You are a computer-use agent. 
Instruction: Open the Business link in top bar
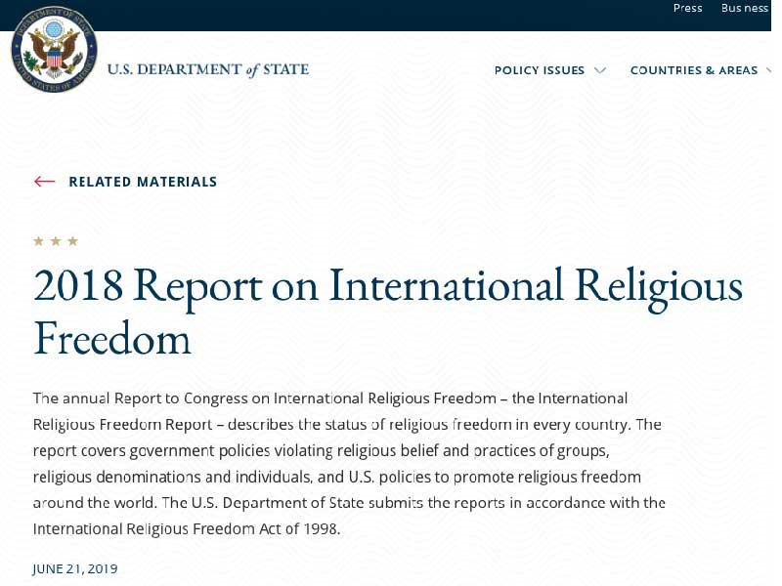coord(745,8)
